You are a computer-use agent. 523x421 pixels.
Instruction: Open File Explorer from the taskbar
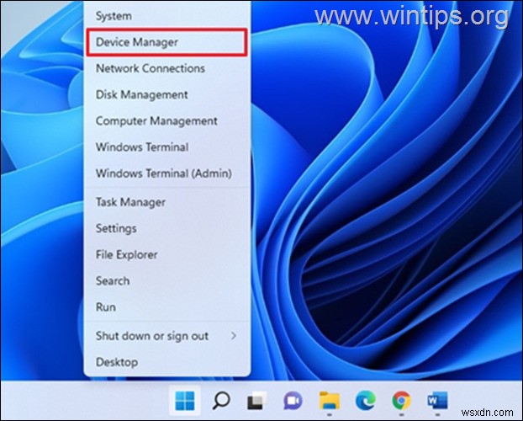tap(330, 400)
